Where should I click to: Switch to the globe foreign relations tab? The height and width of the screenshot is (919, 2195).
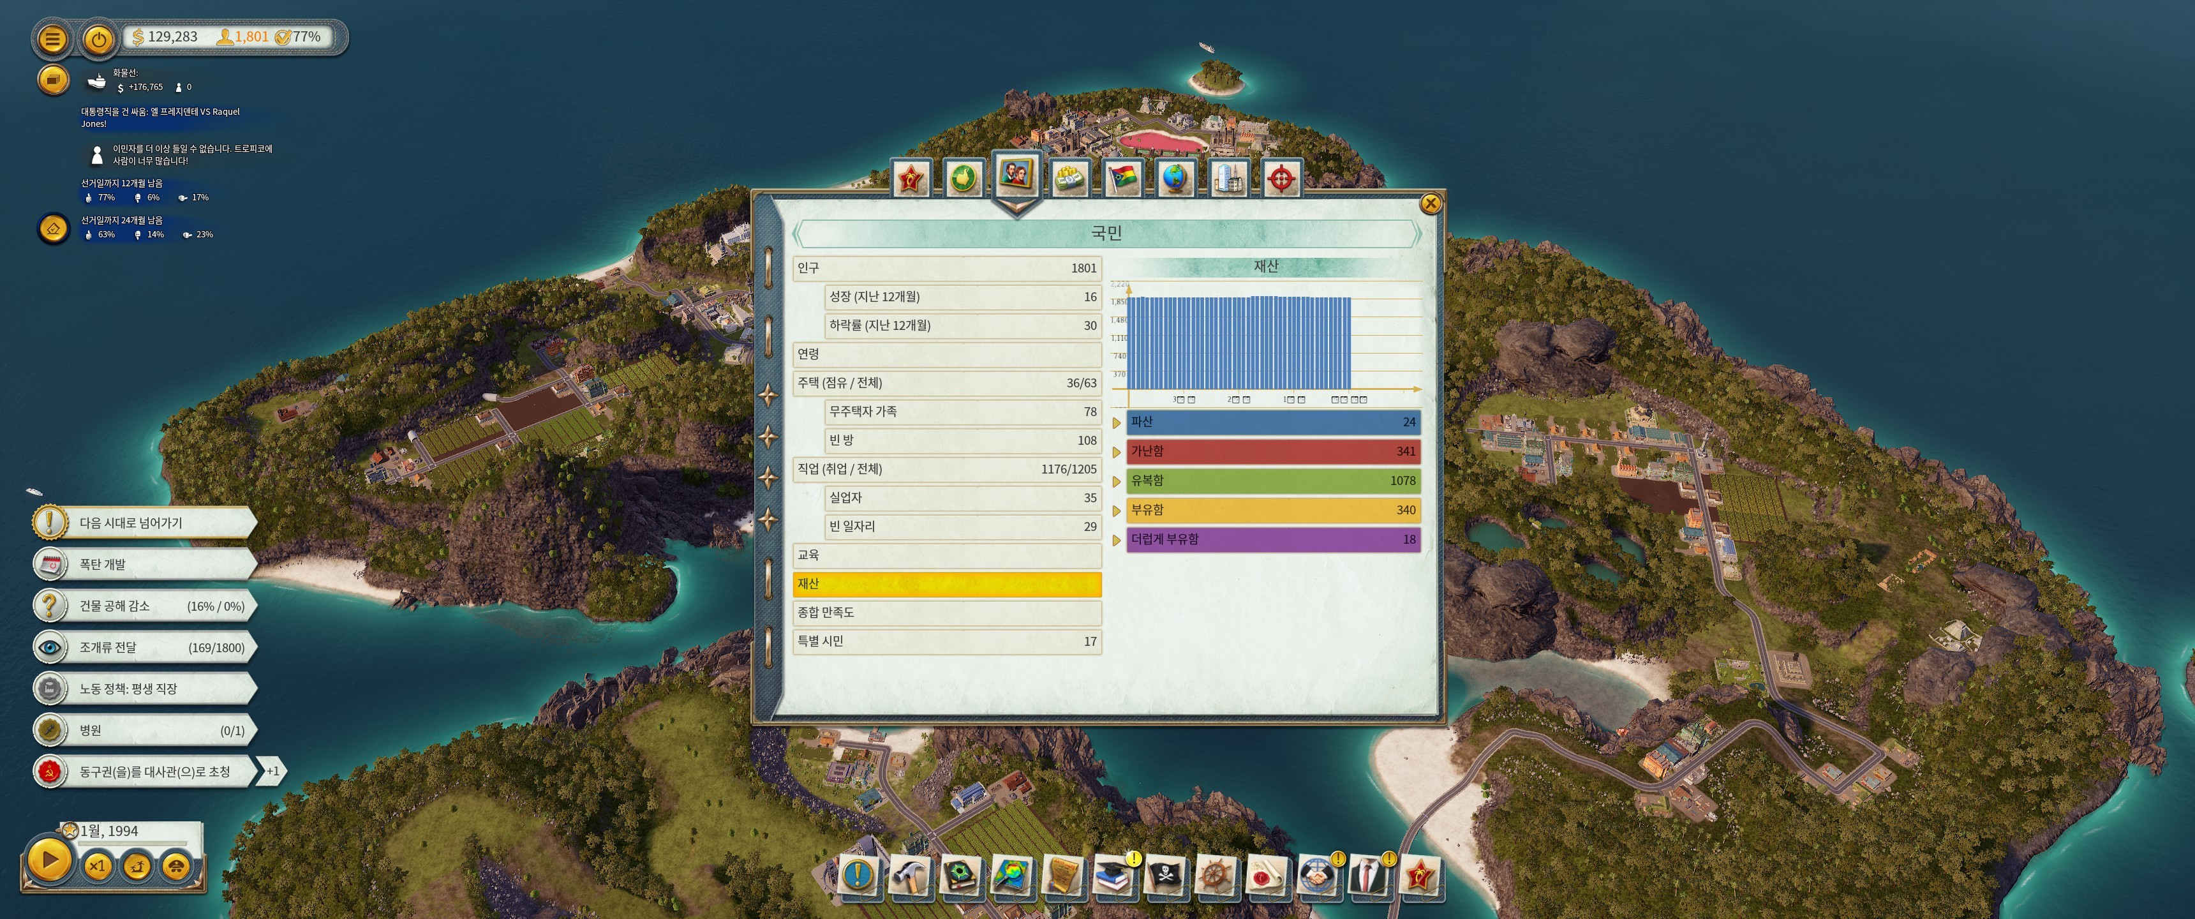pos(1175,178)
